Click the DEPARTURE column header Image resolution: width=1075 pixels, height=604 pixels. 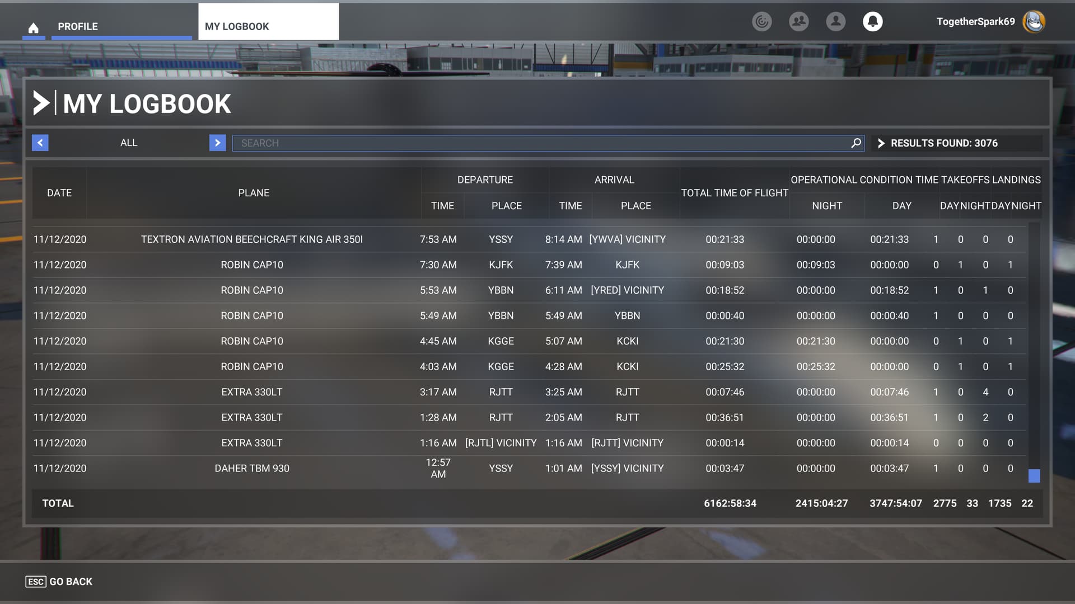[x=485, y=180]
